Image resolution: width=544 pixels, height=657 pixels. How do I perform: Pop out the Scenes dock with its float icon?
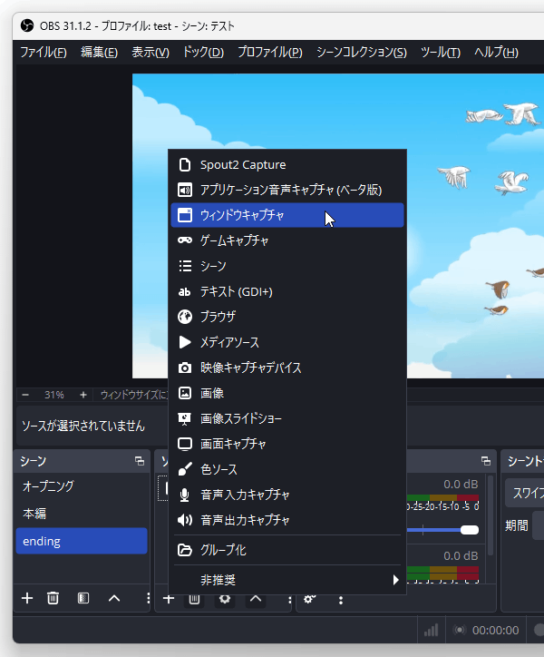click(140, 461)
